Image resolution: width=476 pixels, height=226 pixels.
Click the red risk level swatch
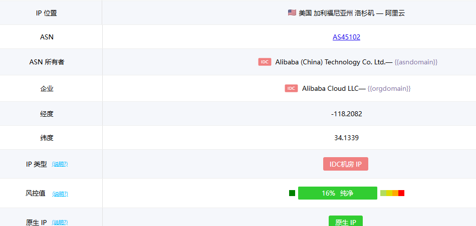(x=401, y=193)
